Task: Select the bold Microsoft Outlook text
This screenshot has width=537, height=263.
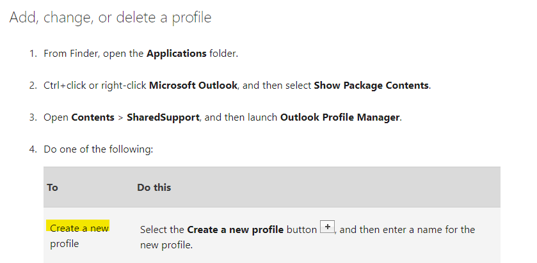Action: pyautogui.click(x=194, y=86)
